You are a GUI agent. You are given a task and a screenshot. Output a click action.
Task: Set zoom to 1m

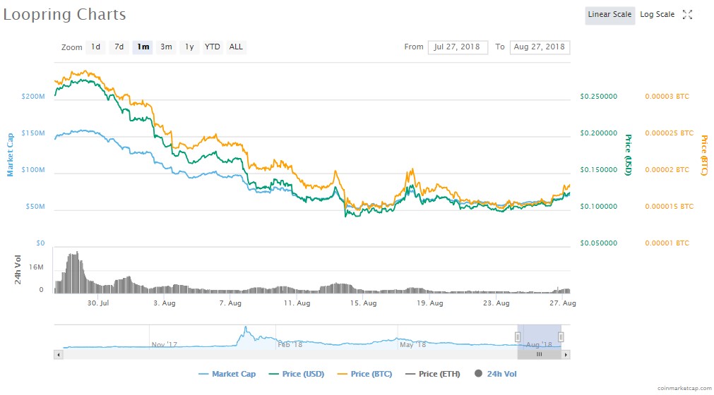coord(143,47)
